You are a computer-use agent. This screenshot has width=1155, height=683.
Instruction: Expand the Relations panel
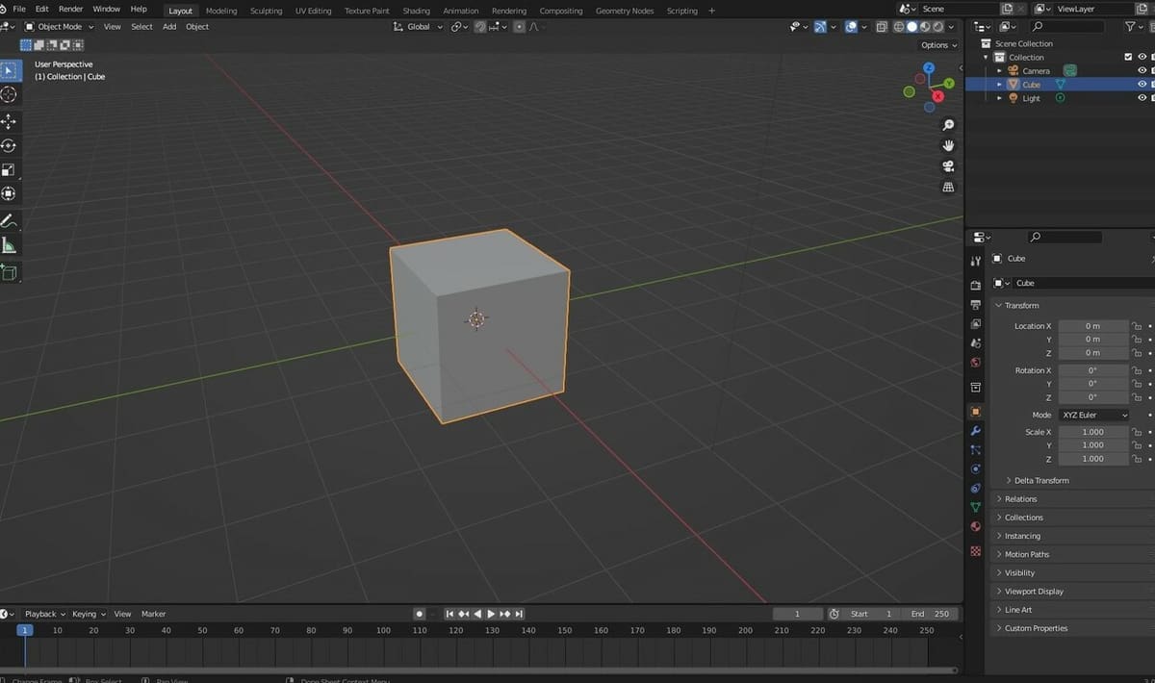(1020, 498)
